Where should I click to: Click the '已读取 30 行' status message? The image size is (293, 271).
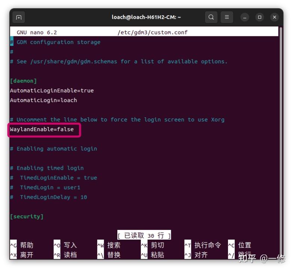[x=144, y=235]
